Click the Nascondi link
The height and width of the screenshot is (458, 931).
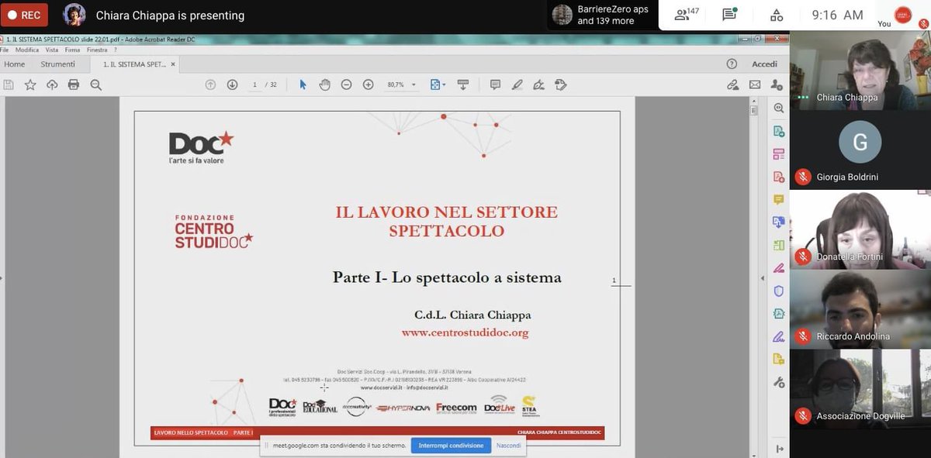[x=509, y=446]
